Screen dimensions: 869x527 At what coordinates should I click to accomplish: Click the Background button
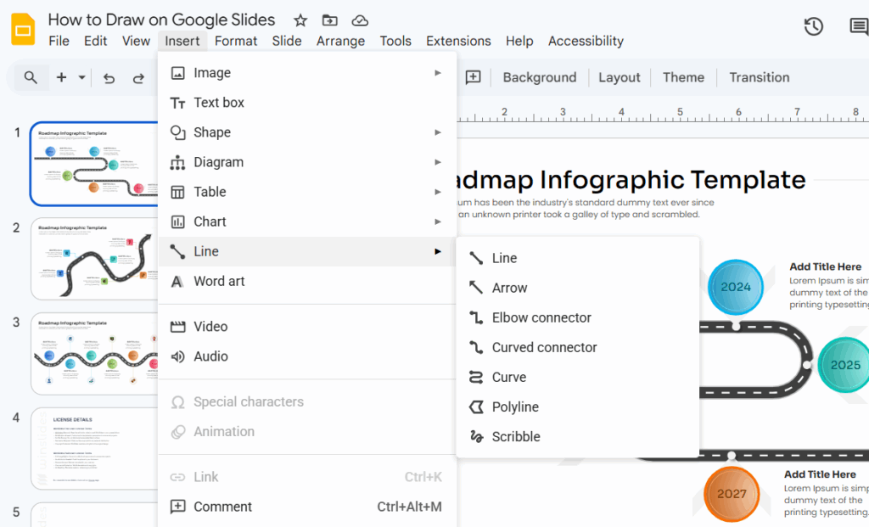pyautogui.click(x=539, y=77)
